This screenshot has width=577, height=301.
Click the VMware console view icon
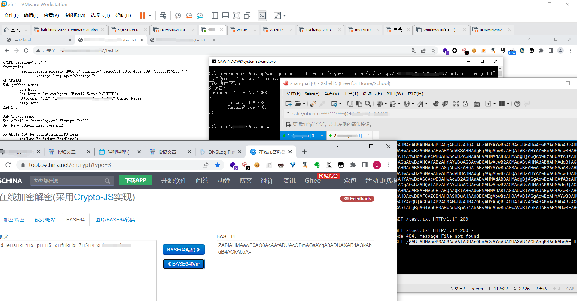coord(262,15)
